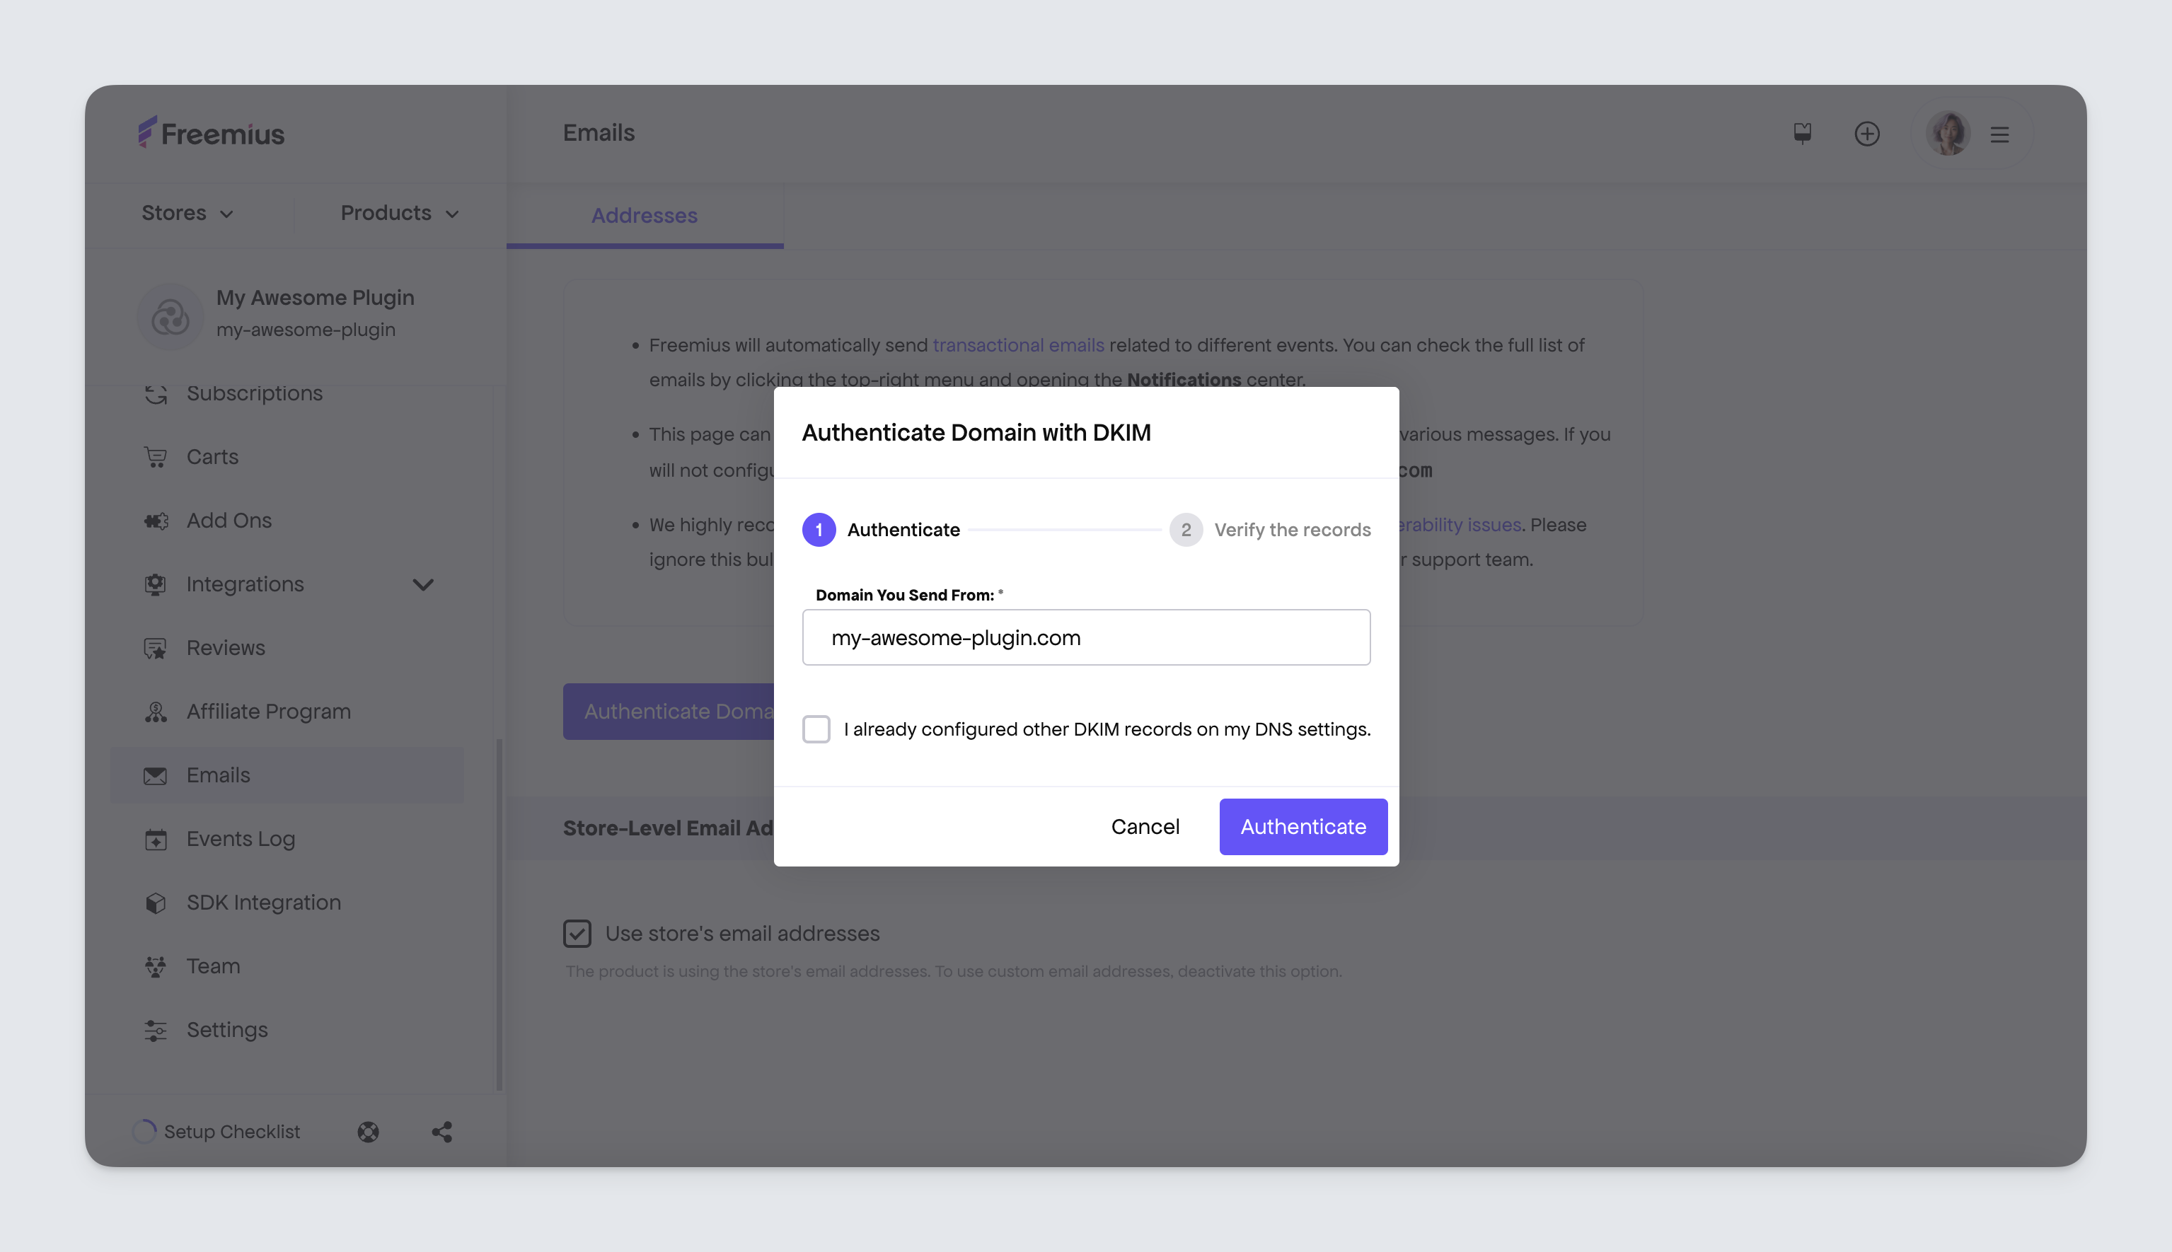Follow the transactional emails link

pyautogui.click(x=1018, y=346)
